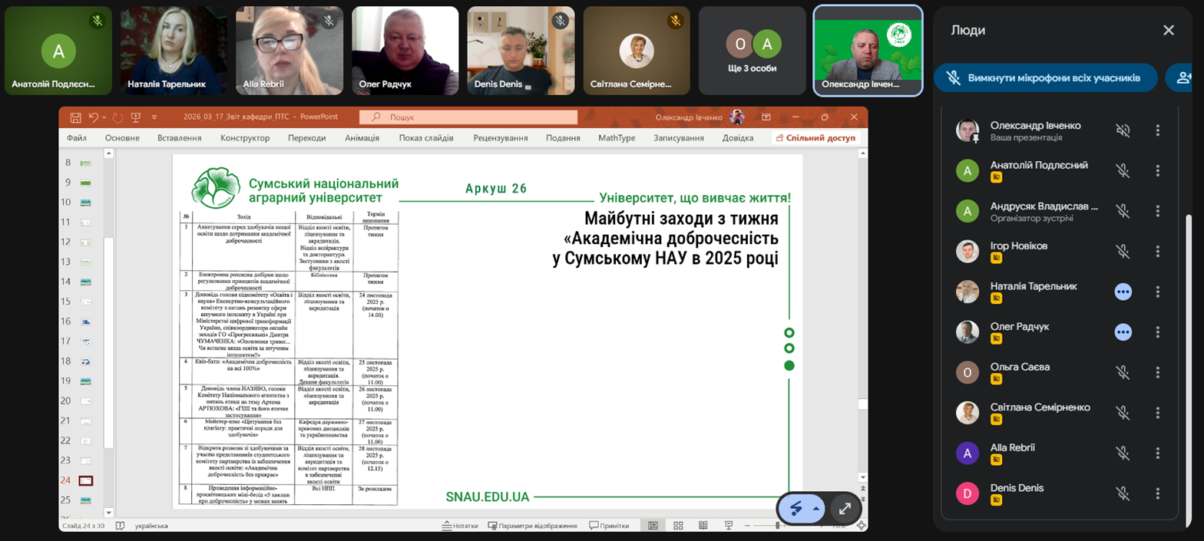The height and width of the screenshot is (541, 1204).
Task: Expand the annotation tools arrow on presentation
Action: [816, 508]
